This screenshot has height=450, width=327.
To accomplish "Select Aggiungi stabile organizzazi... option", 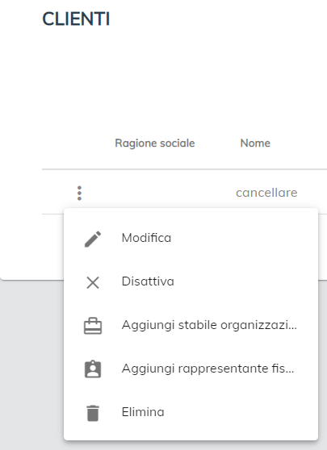I will (x=191, y=325).
